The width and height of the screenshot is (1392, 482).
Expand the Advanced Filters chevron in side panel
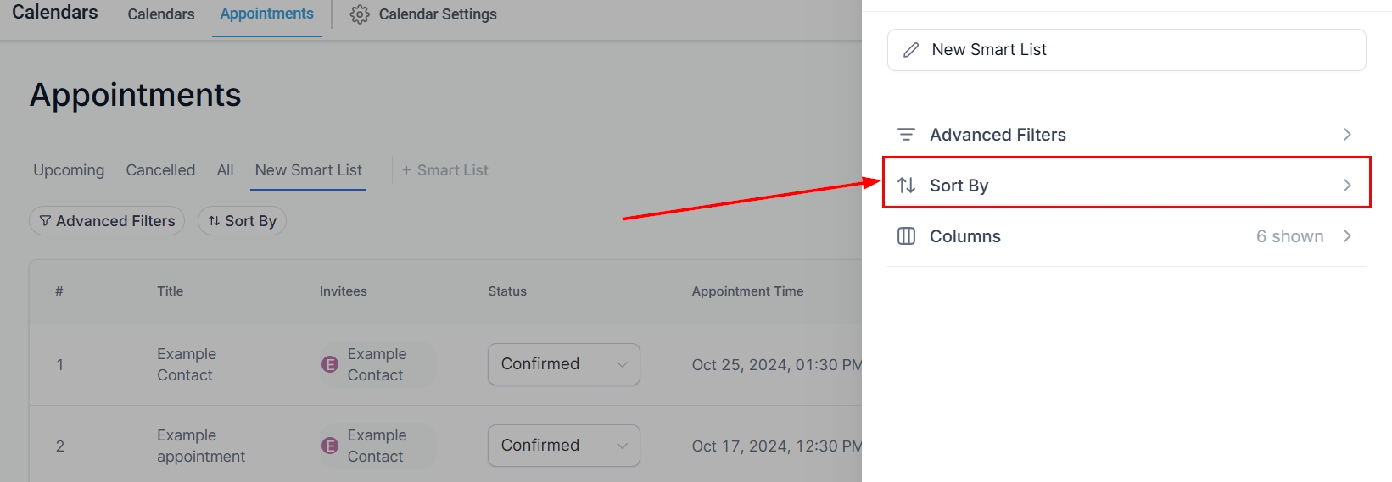(1347, 135)
